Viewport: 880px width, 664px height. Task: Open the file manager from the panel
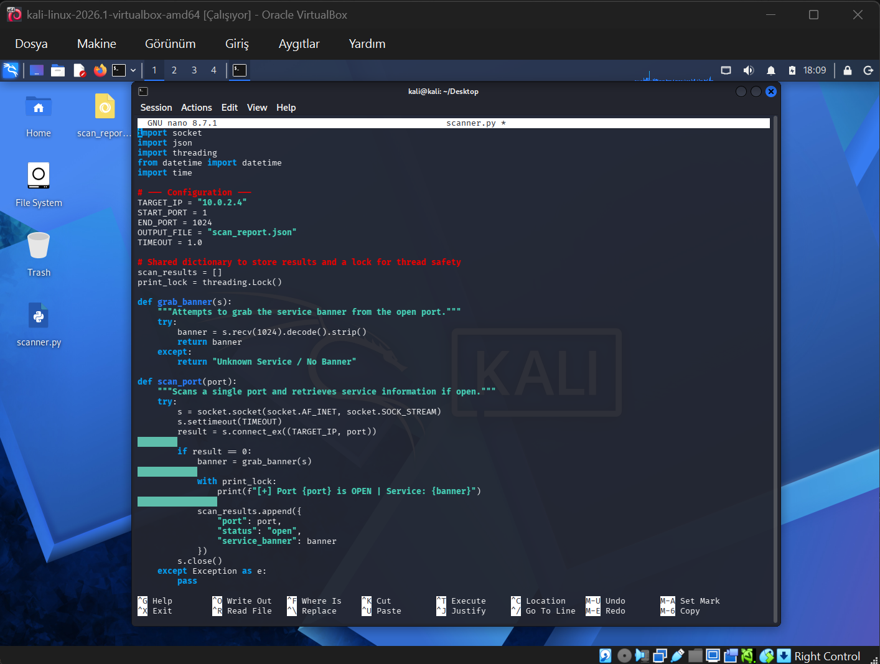click(x=58, y=70)
